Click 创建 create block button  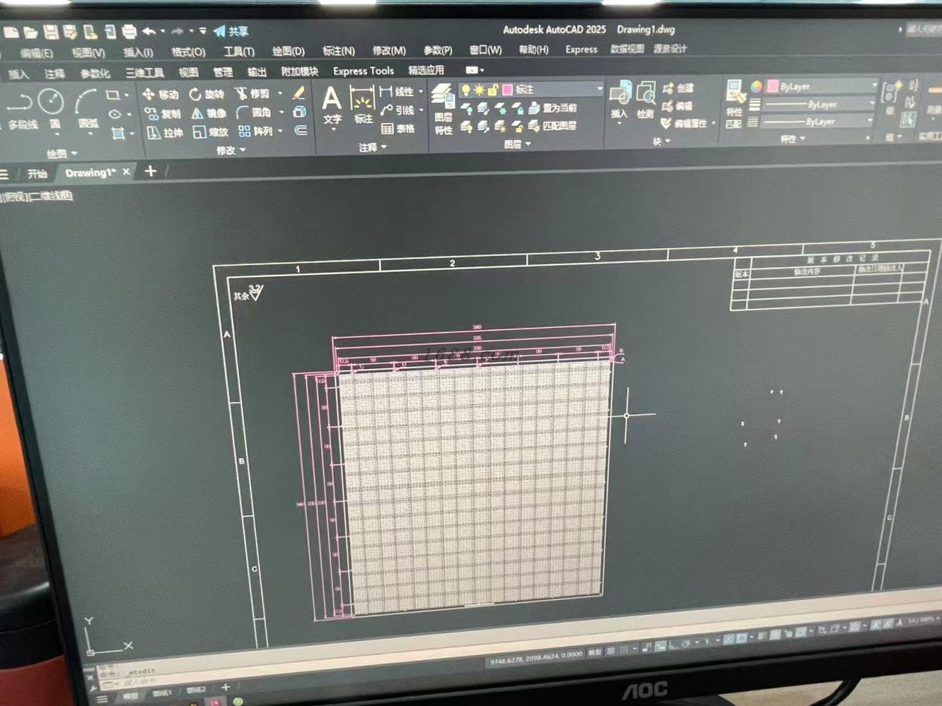679,88
